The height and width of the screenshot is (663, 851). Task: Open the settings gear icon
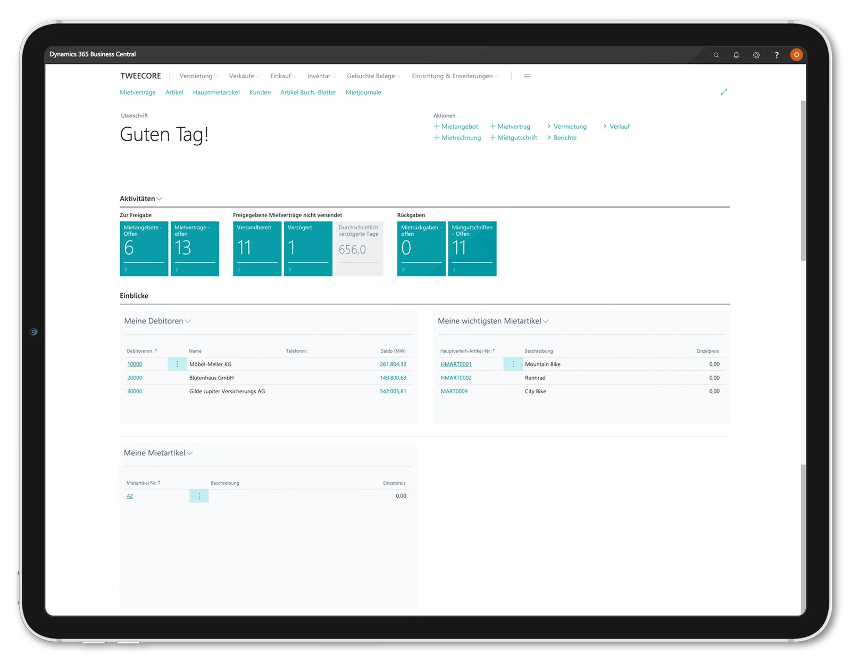(756, 55)
